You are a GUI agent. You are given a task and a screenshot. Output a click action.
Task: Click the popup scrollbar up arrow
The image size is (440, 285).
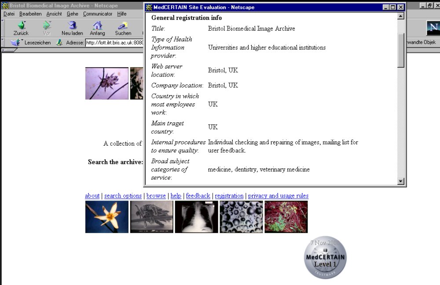(400, 16)
